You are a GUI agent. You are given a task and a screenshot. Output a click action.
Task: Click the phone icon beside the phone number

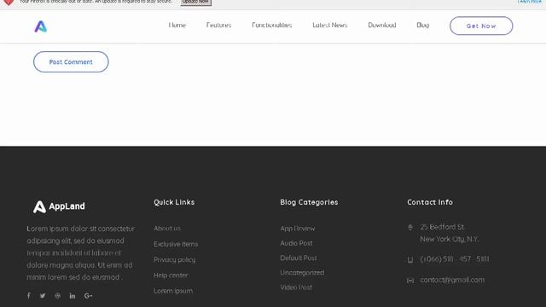(x=410, y=259)
